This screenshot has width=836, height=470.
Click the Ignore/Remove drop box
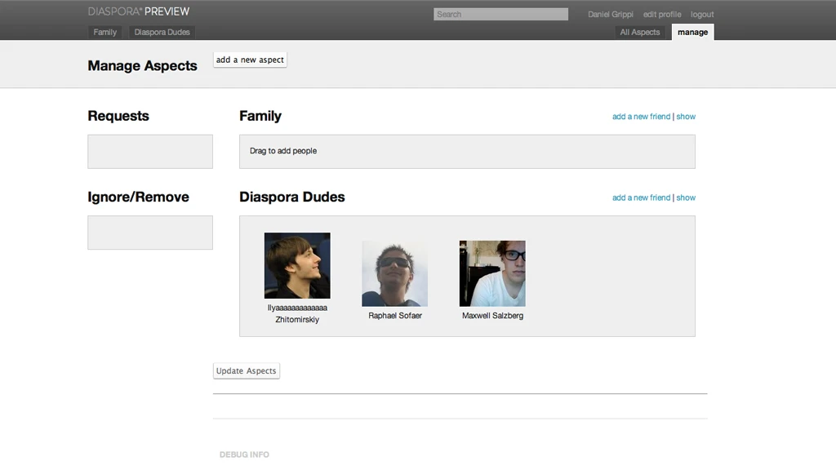click(x=150, y=233)
